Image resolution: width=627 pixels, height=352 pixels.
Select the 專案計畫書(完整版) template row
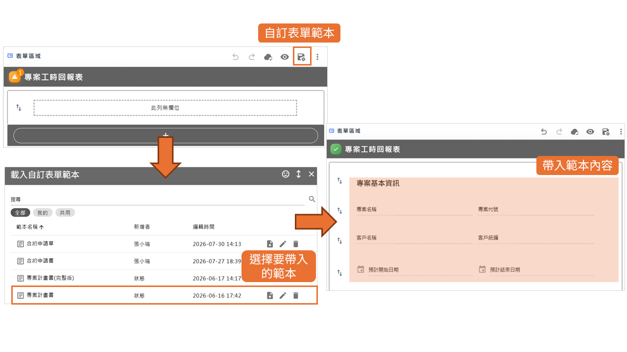point(164,278)
